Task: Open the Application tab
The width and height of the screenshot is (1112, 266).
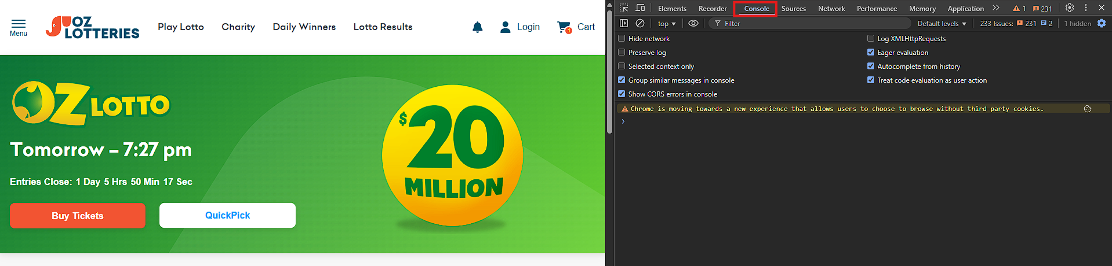Action: click(965, 8)
